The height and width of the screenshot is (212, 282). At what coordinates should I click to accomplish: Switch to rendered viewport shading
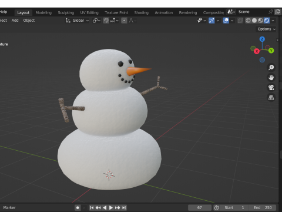tap(267, 21)
